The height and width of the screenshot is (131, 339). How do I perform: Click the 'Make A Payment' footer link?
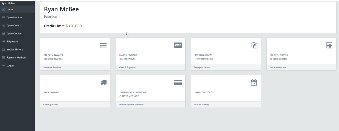[127, 67]
